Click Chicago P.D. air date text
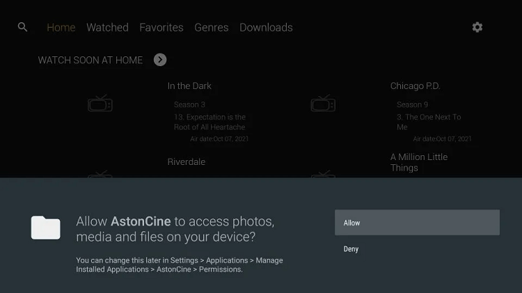This screenshot has width=522, height=293. click(442, 138)
